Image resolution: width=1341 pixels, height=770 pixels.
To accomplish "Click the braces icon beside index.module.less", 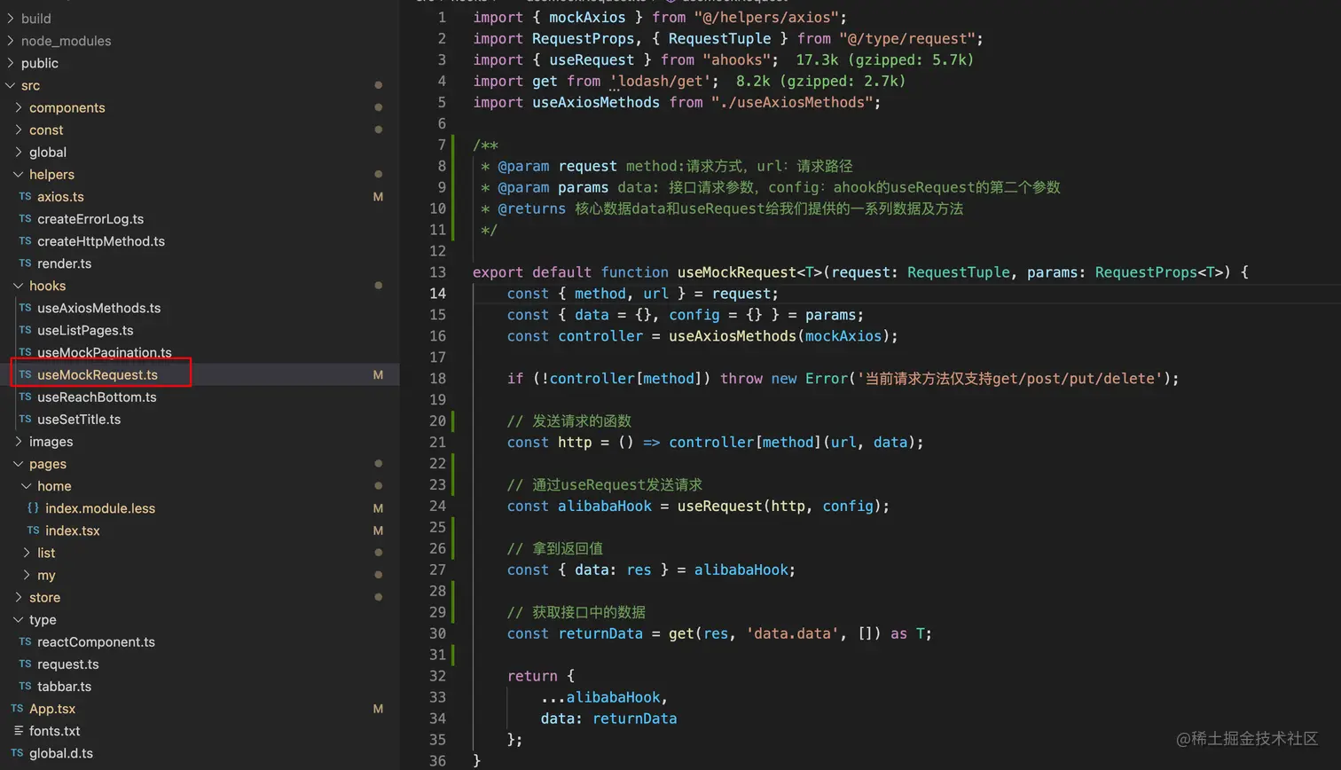I will click(33, 508).
